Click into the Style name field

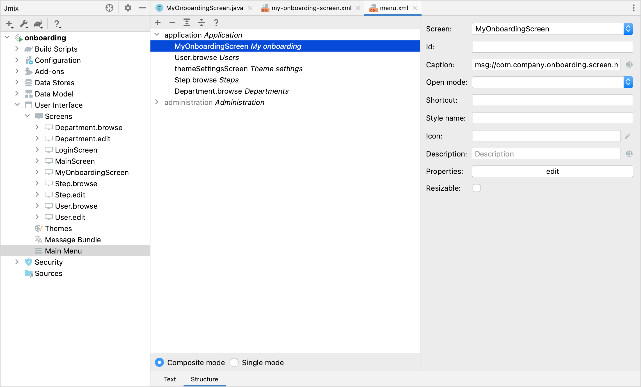click(x=552, y=118)
